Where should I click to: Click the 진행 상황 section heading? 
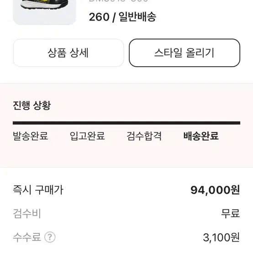[x=32, y=105]
